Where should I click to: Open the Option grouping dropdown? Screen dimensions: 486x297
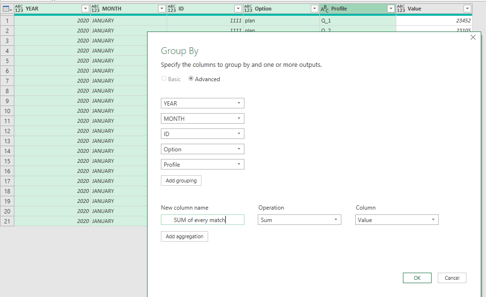[x=202, y=149]
